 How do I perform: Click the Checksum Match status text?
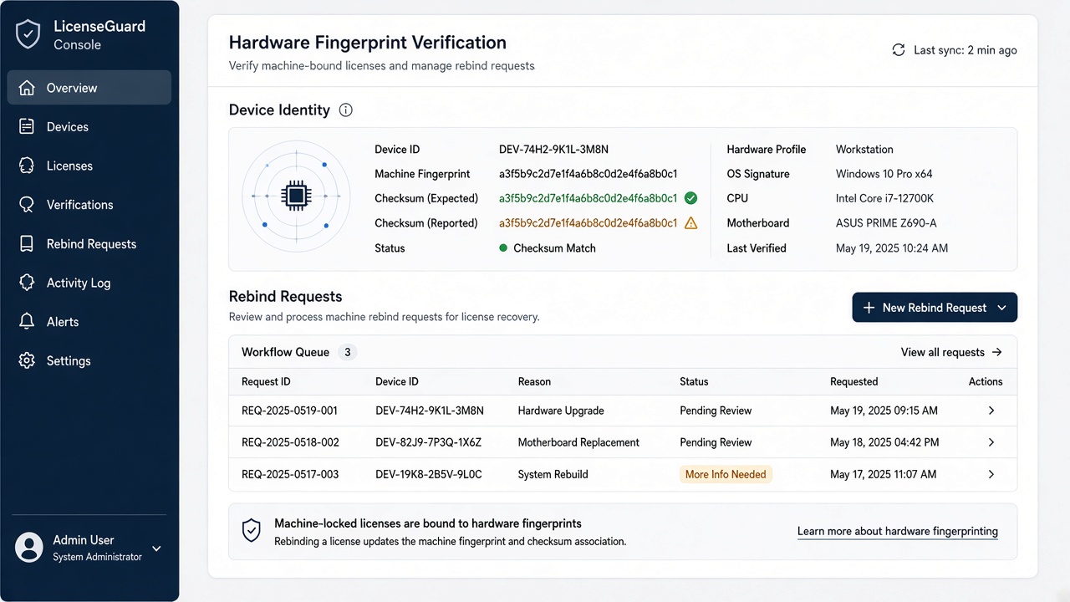point(554,248)
